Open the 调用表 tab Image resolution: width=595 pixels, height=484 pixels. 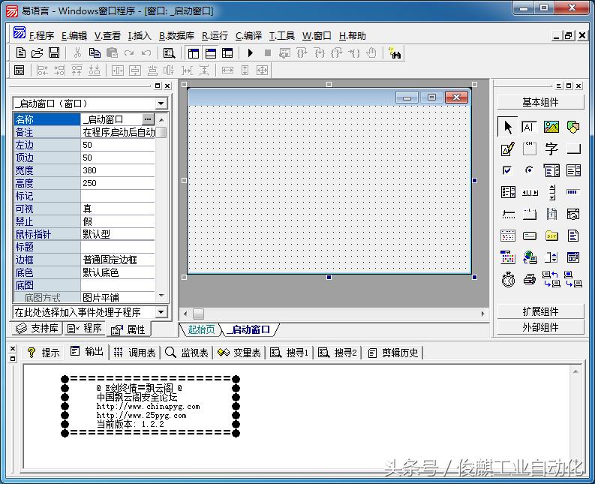(x=134, y=353)
